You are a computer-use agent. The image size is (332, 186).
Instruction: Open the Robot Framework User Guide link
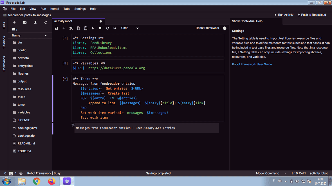click(252, 64)
